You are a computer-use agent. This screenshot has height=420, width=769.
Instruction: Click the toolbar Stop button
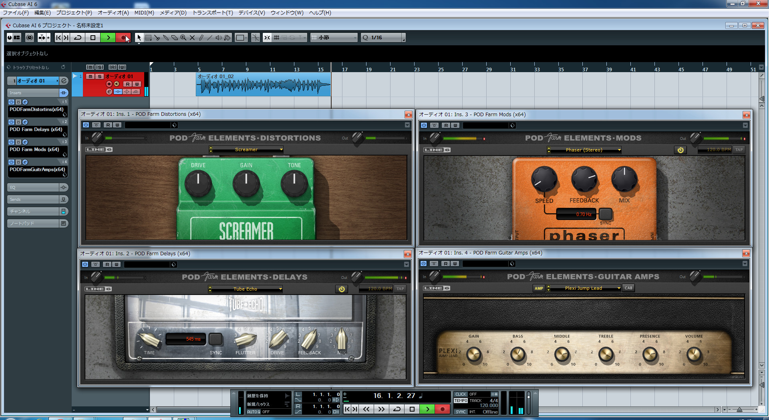coord(93,38)
